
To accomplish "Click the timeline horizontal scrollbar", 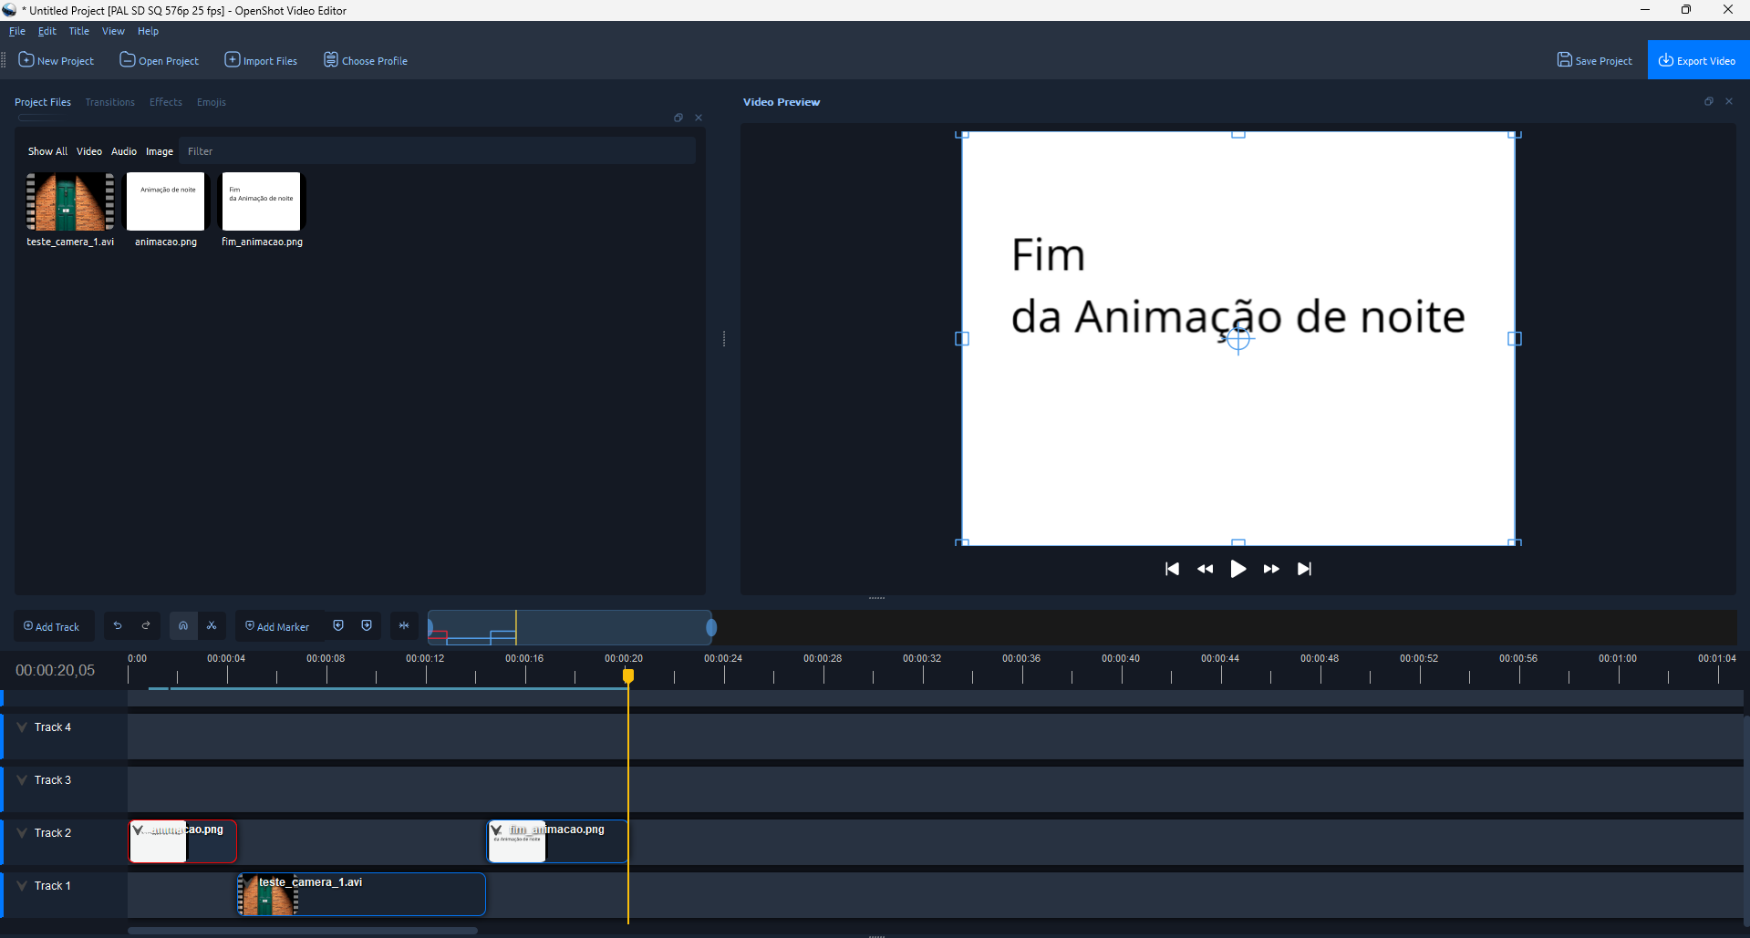I will pos(303,931).
